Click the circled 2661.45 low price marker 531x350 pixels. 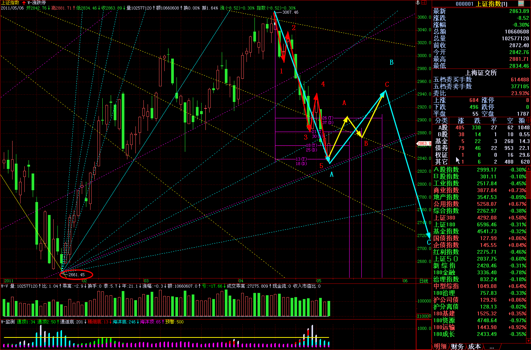point(76,274)
